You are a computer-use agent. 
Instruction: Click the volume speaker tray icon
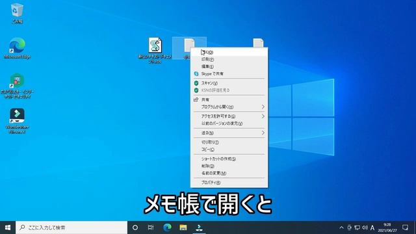[x=365, y=227]
